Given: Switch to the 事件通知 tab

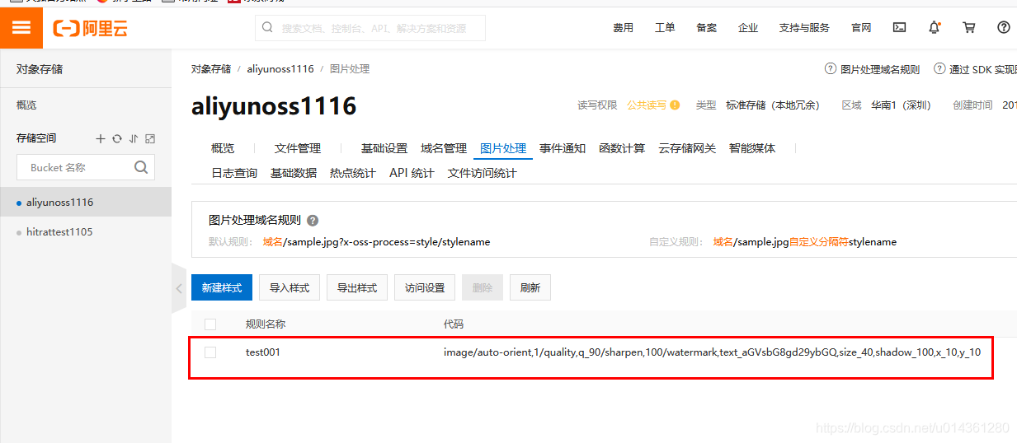Looking at the screenshot, I should pyautogui.click(x=563, y=148).
